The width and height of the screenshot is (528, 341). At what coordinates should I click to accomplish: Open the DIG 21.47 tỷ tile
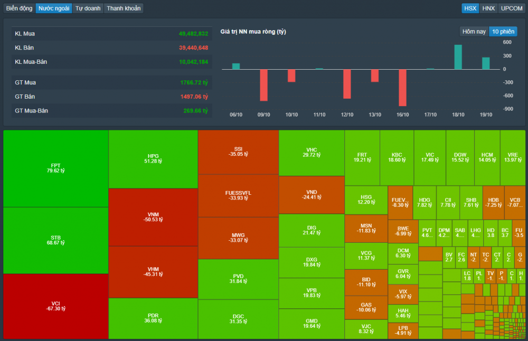point(312,231)
